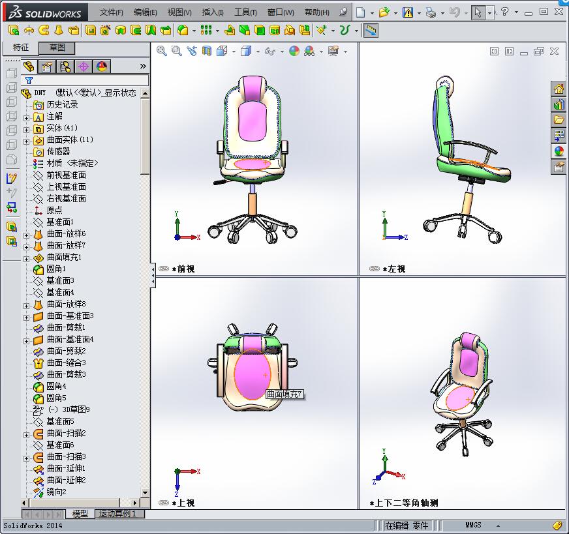Switch to the 草图 sketch tab
This screenshot has width=569, height=534.
pyautogui.click(x=57, y=48)
